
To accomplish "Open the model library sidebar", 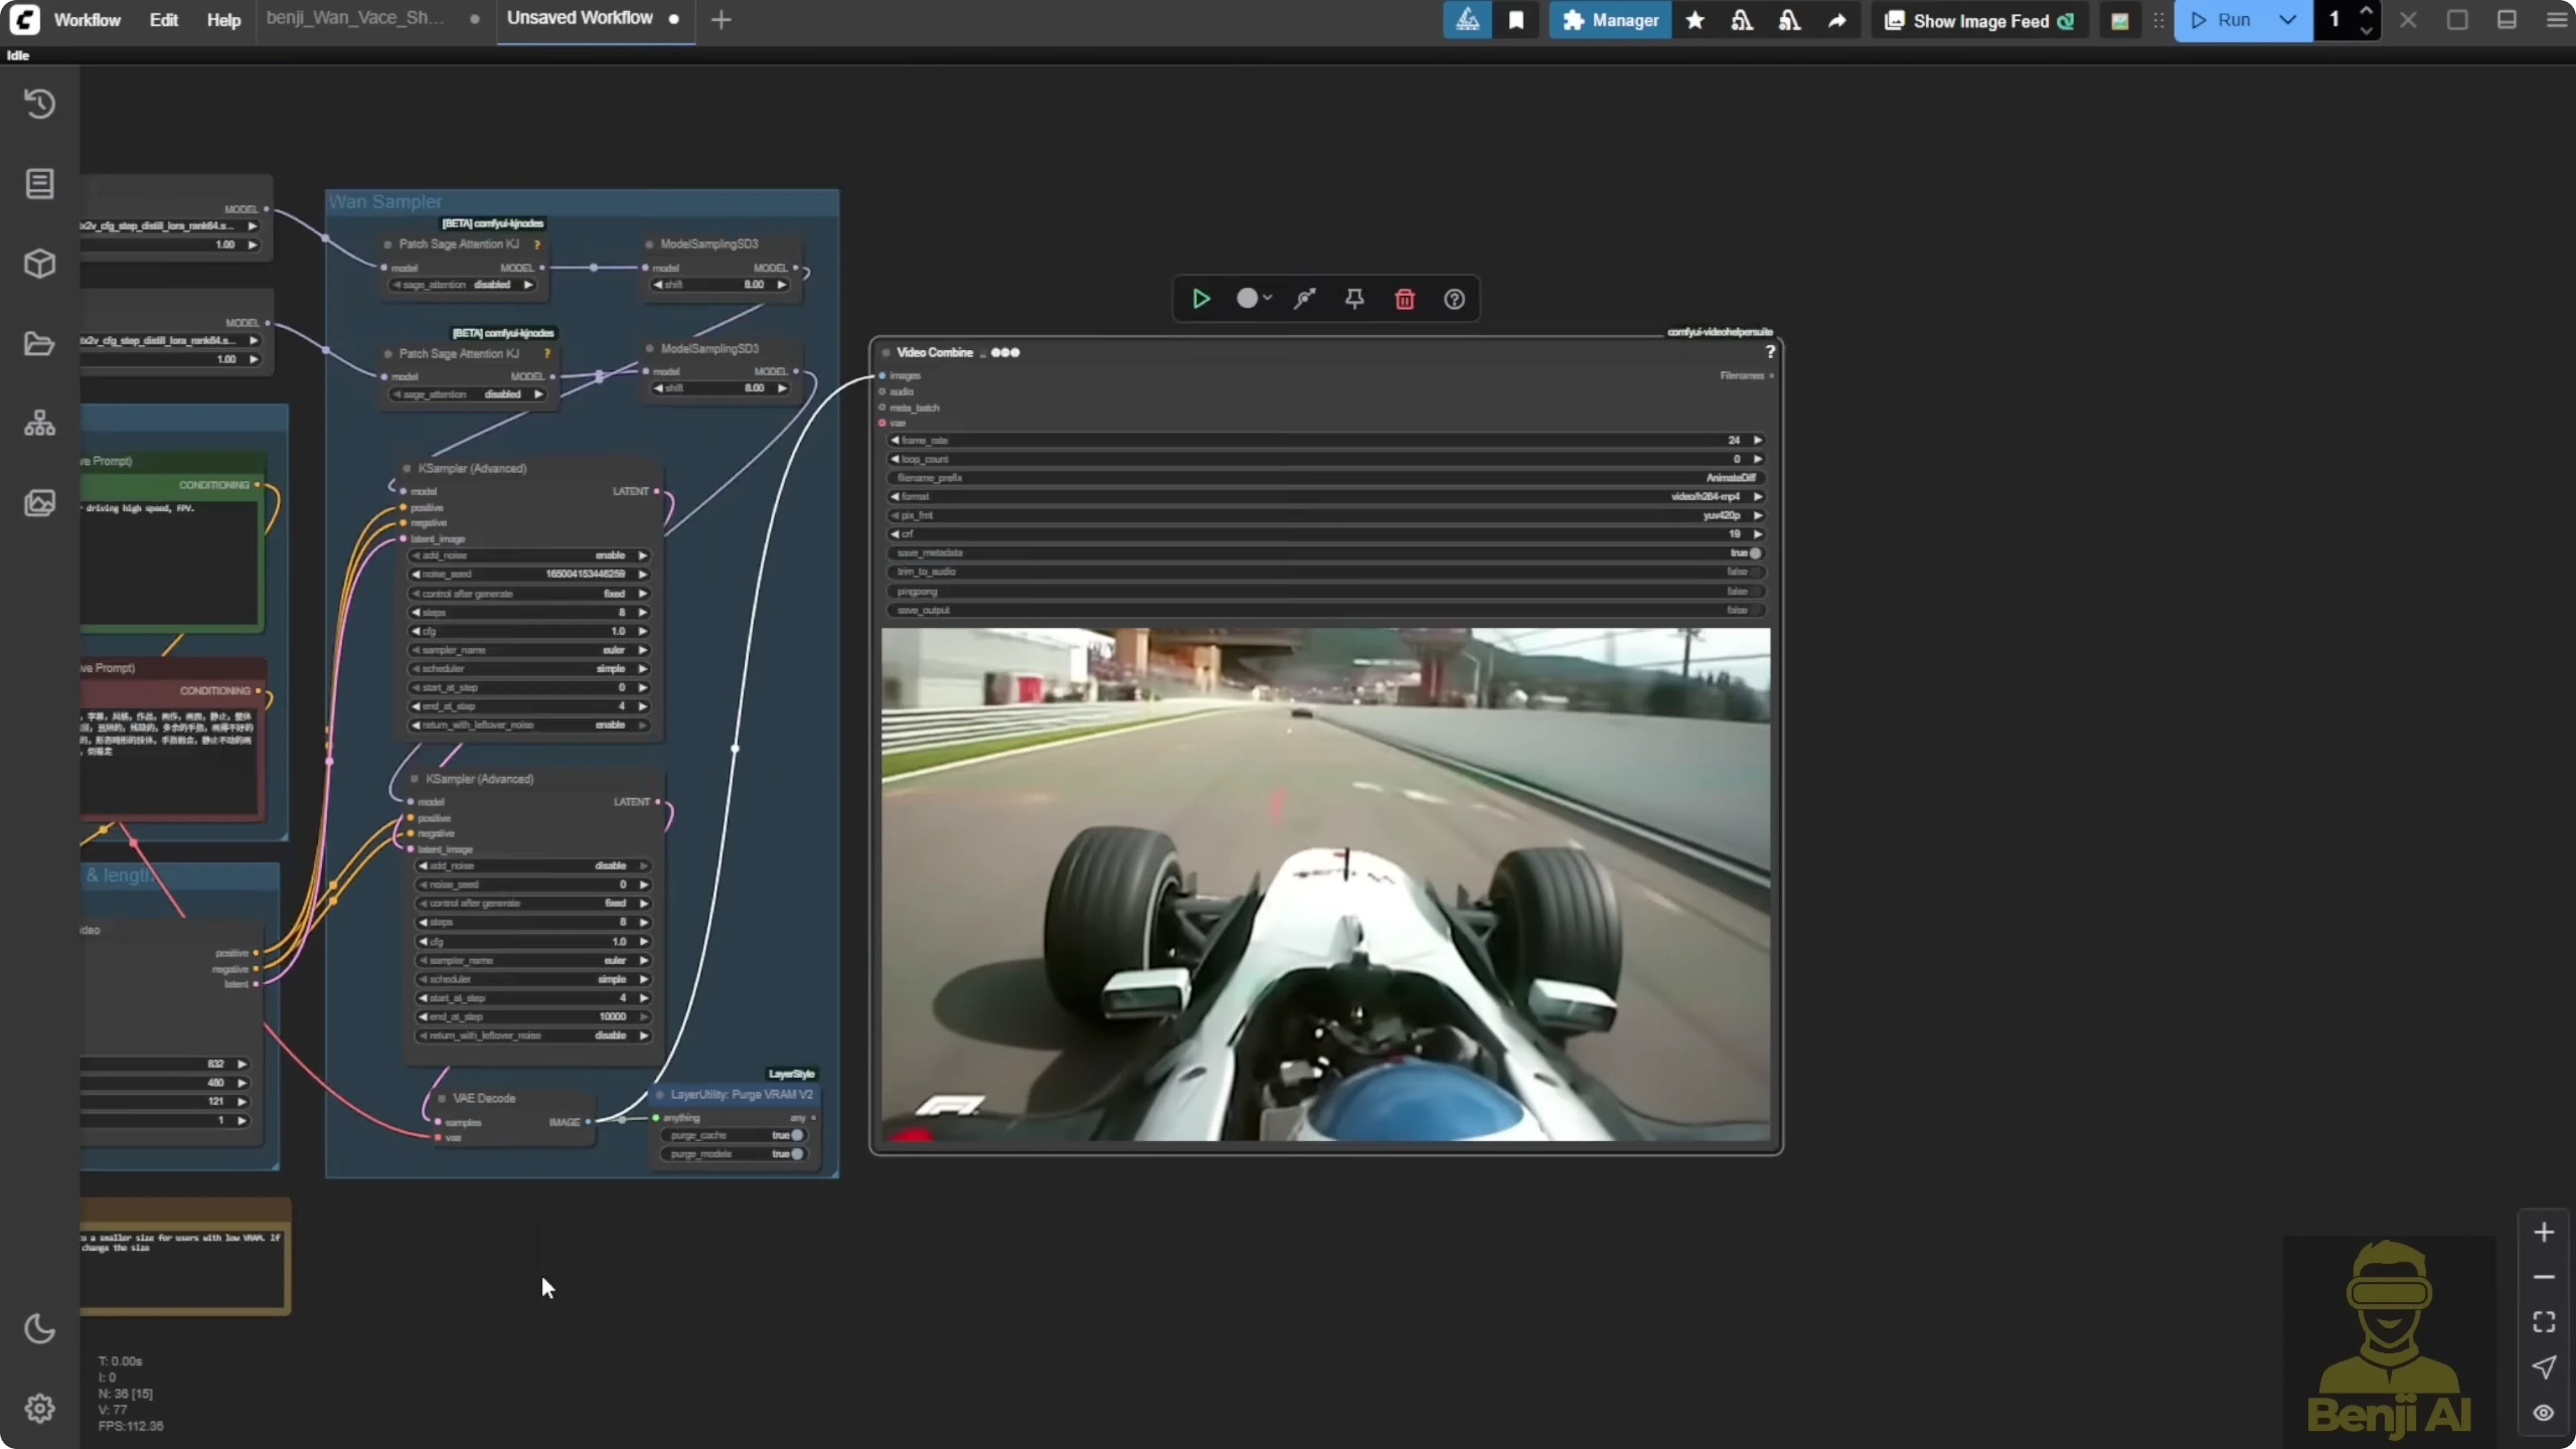I will (x=40, y=263).
